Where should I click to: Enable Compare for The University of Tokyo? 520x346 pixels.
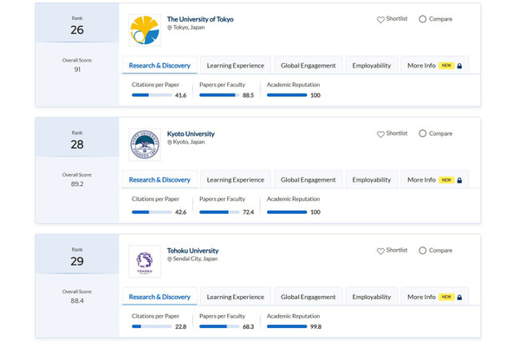click(423, 19)
